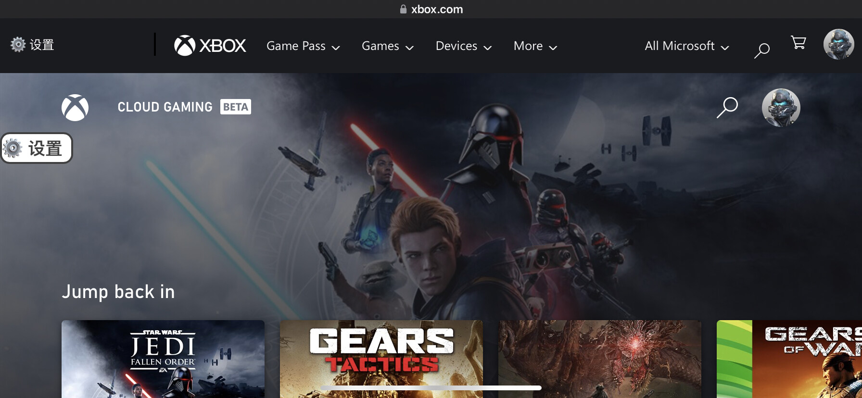Open Star Wars Jedi Fallen Order tile

(x=163, y=359)
